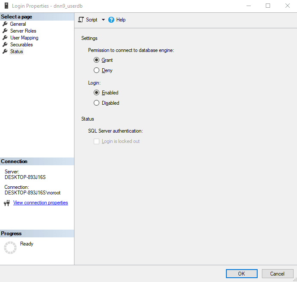297x282 pixels.
Task: Select the Enabled login radio button
Action: pos(96,93)
